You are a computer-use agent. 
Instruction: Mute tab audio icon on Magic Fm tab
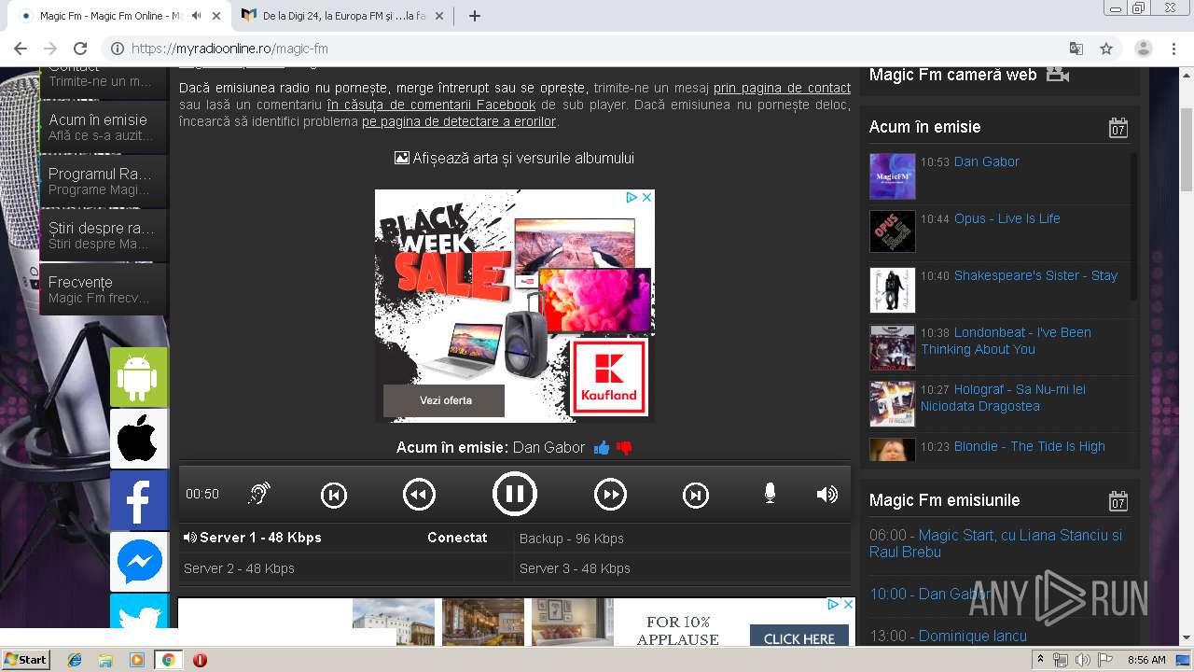point(197,16)
